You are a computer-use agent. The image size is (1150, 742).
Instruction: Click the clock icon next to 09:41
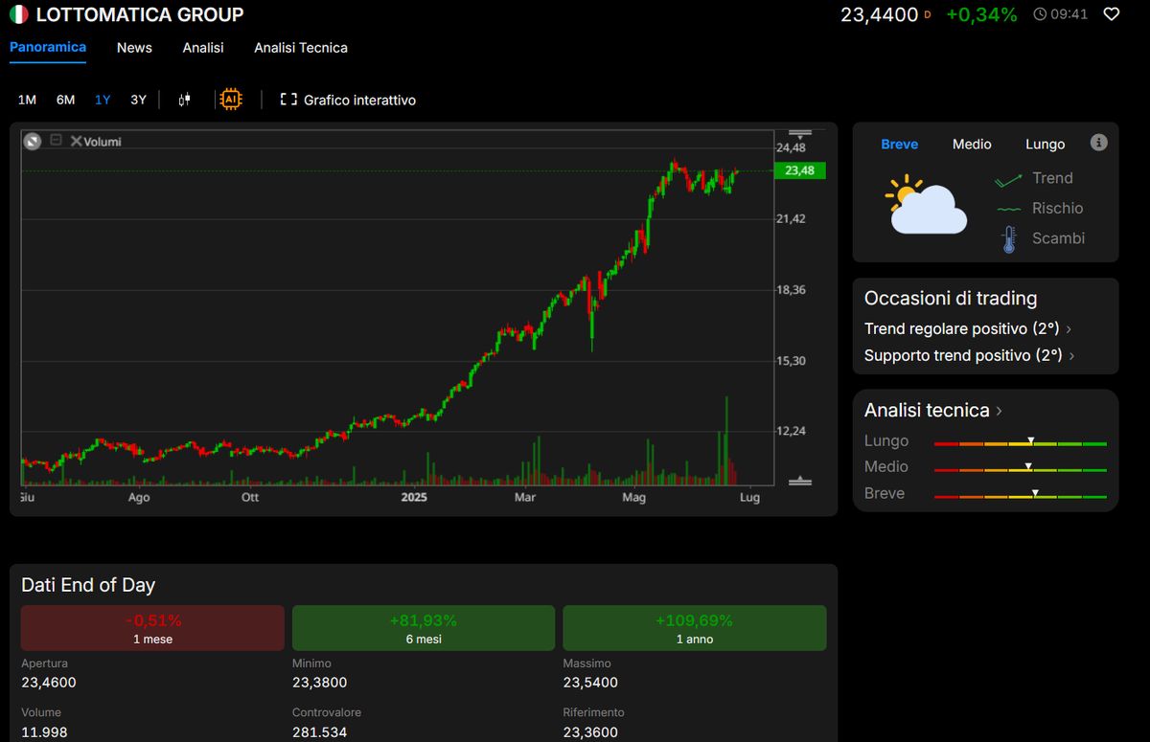[1041, 14]
